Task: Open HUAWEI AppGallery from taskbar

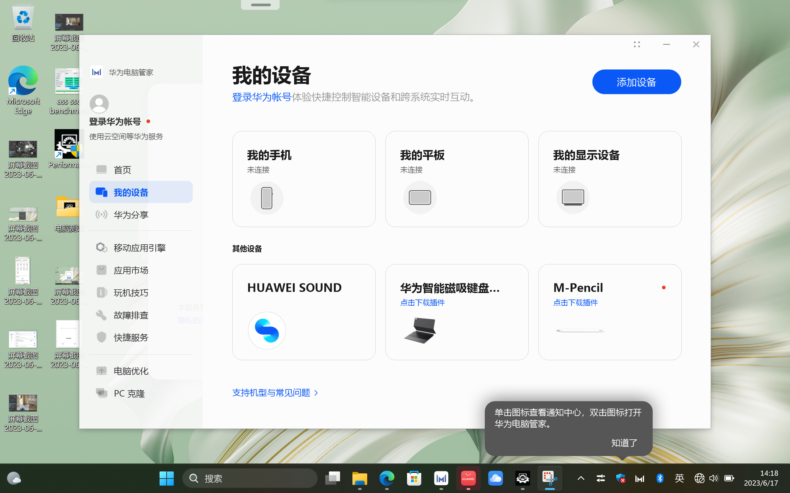Action: point(468,478)
